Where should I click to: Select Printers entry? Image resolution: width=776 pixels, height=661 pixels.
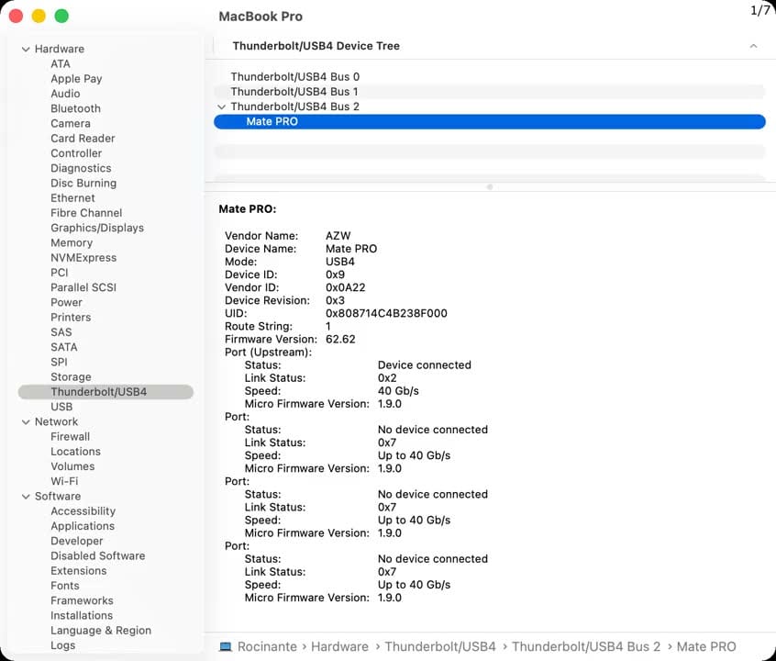tap(71, 317)
